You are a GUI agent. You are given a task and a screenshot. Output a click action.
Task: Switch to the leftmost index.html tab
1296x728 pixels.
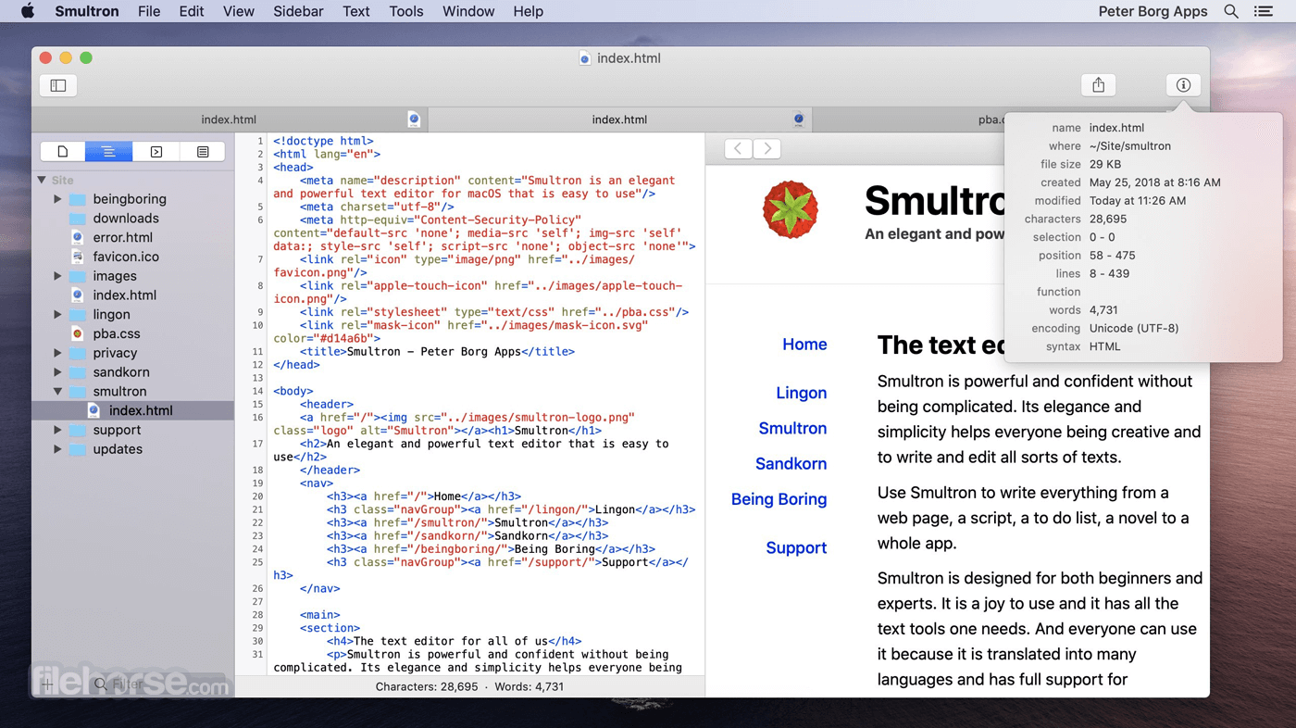click(x=230, y=119)
